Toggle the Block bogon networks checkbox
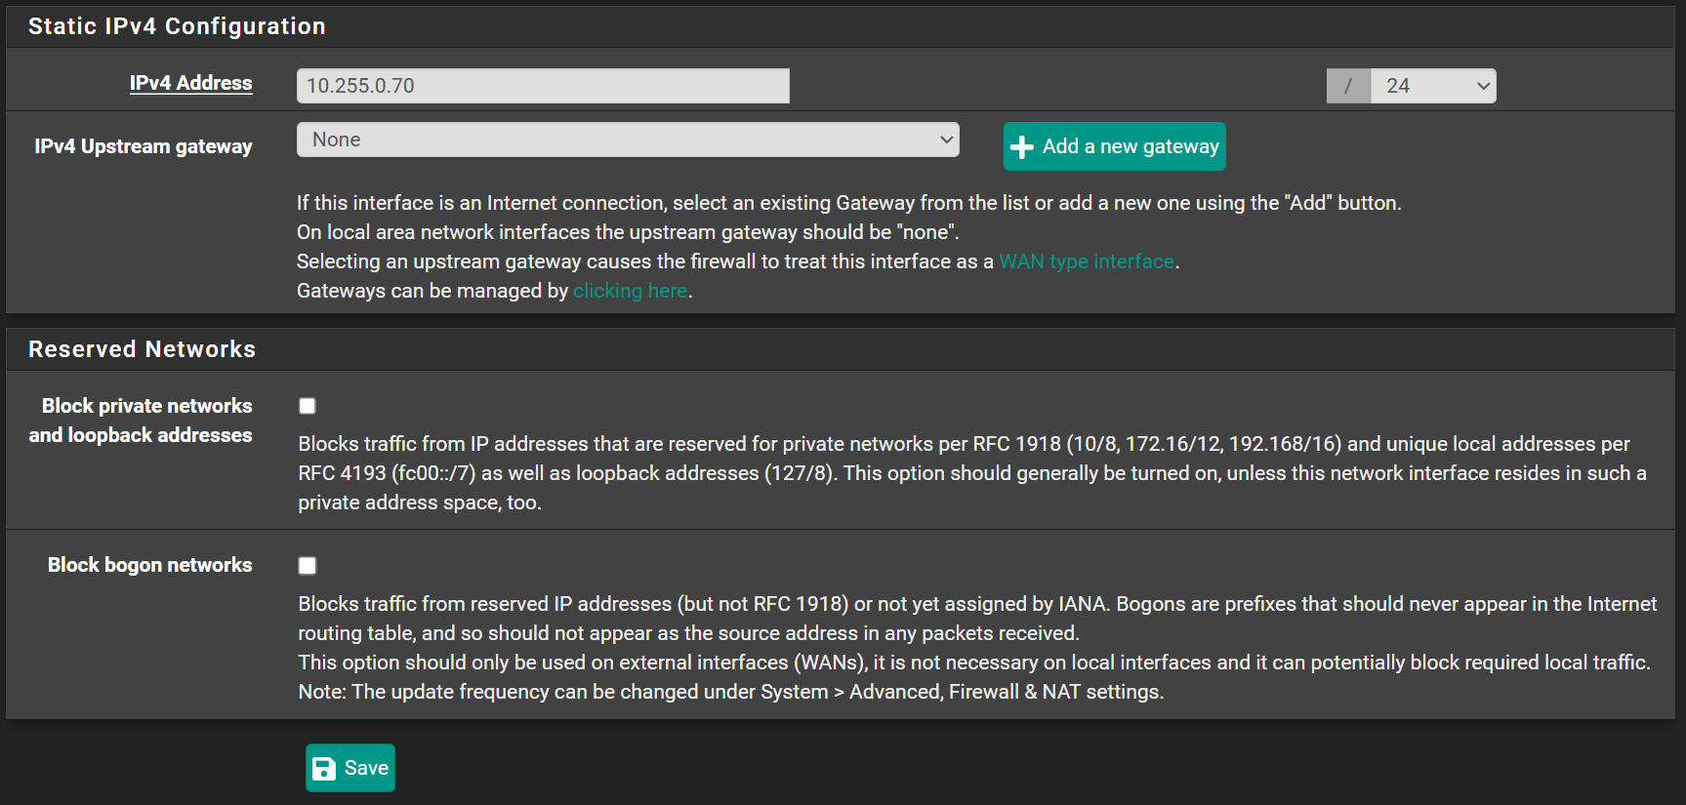 [x=308, y=566]
